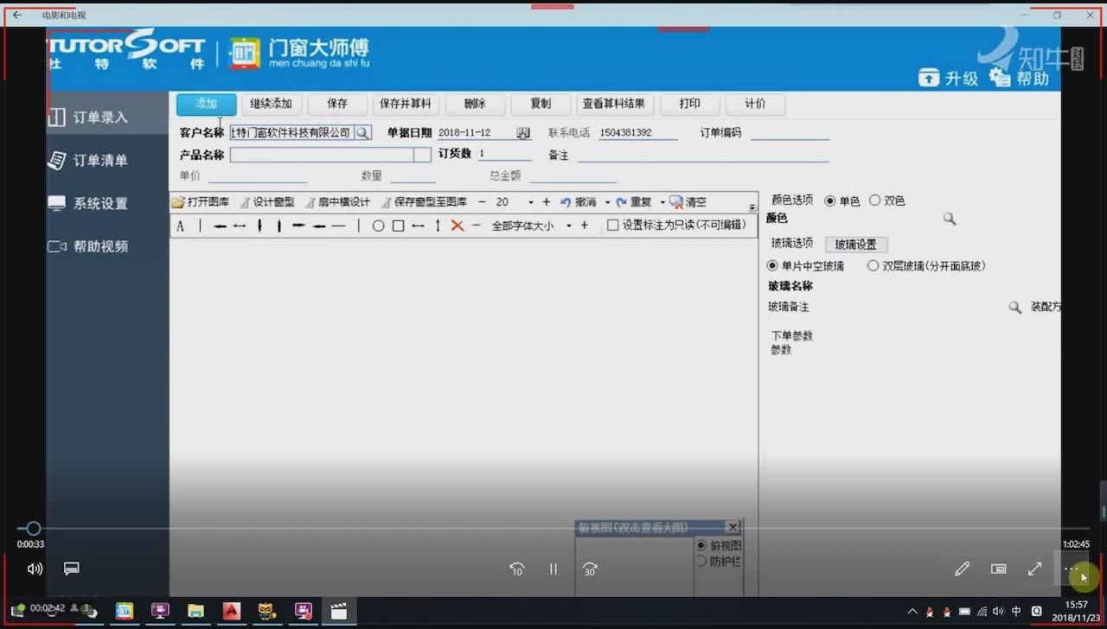Click the pencil edit icon in player
1107x629 pixels.
point(962,569)
